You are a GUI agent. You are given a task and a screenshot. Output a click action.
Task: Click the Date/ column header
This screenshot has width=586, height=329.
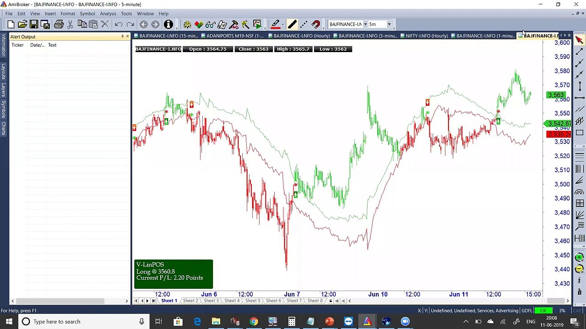(37, 45)
